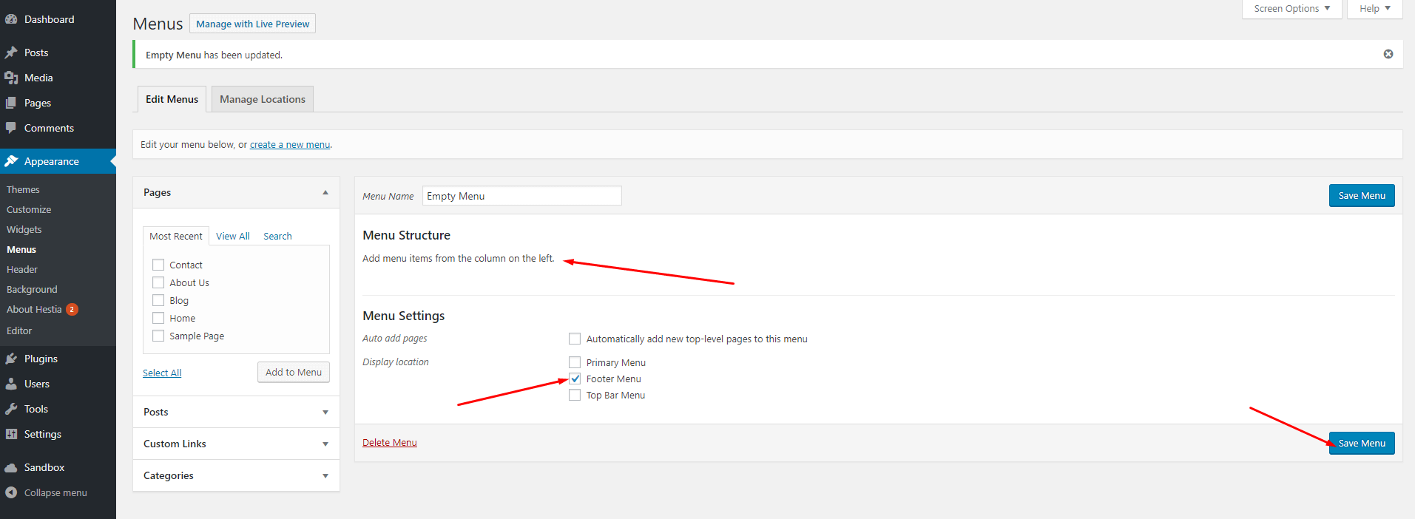This screenshot has width=1415, height=519.
Task: Click the Users person icon
Action: point(11,384)
